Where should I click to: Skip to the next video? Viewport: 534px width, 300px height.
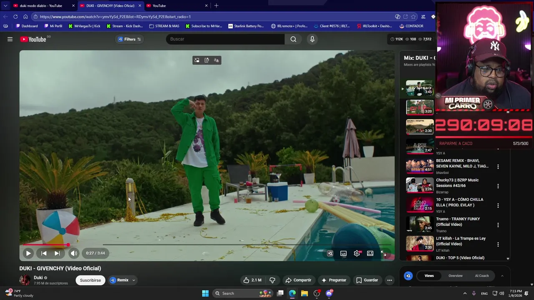coord(57,253)
